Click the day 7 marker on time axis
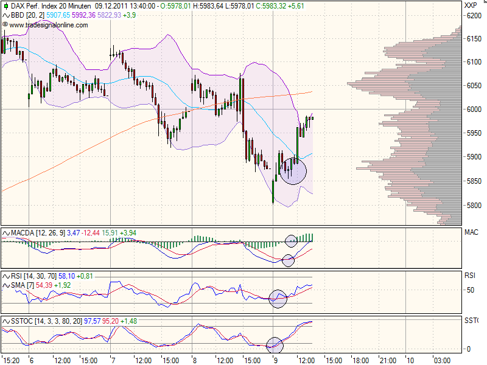Viewport: 487px width, 365px height. (x=113, y=360)
